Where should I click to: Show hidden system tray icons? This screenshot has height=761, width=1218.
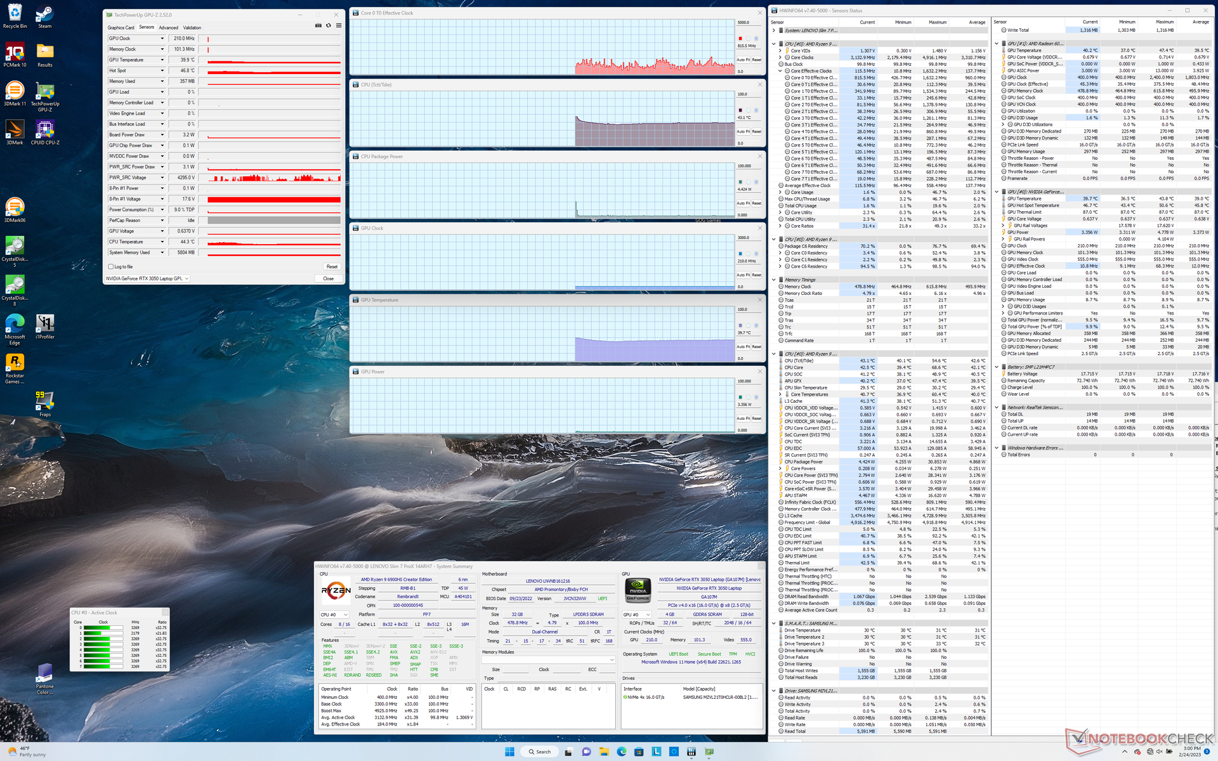click(1125, 751)
